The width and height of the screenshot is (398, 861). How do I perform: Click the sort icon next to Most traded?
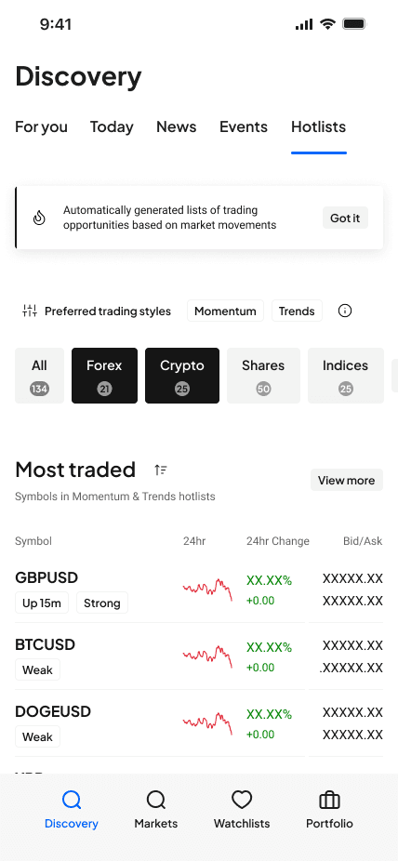160,470
